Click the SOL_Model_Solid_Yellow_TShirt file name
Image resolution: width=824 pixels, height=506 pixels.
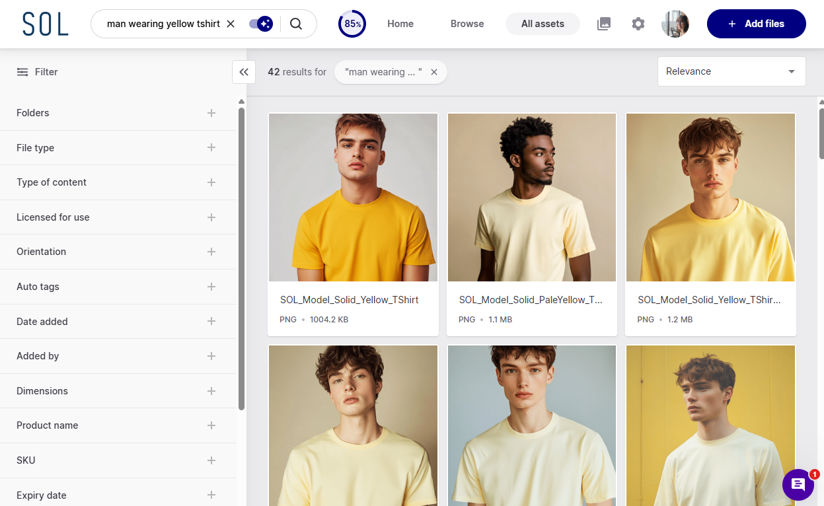click(x=350, y=300)
